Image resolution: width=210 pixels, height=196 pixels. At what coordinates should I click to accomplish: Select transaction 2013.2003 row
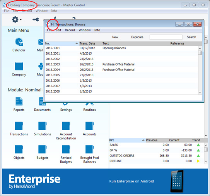click(x=121, y=64)
